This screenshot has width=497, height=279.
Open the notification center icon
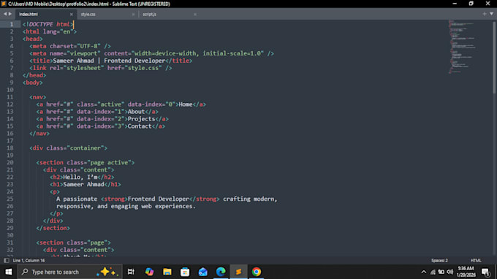[x=485, y=272]
